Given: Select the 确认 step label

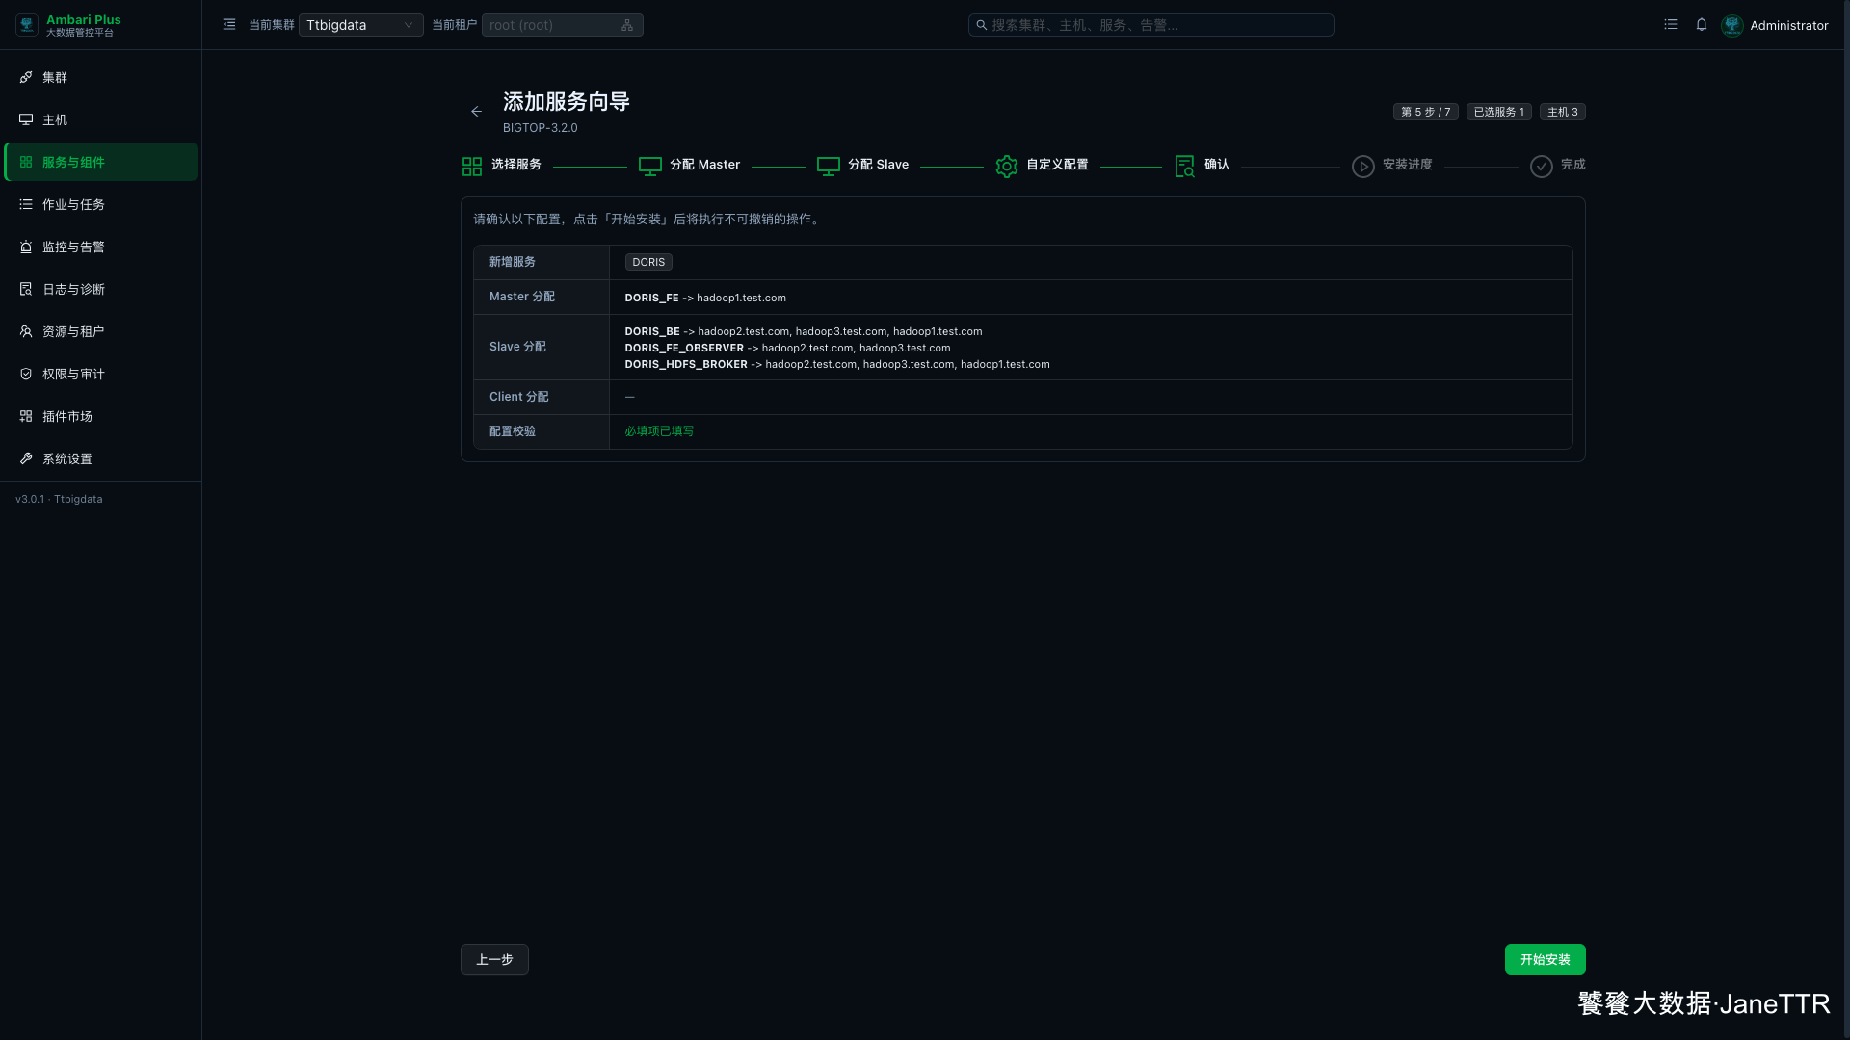Looking at the screenshot, I should 1217,165.
